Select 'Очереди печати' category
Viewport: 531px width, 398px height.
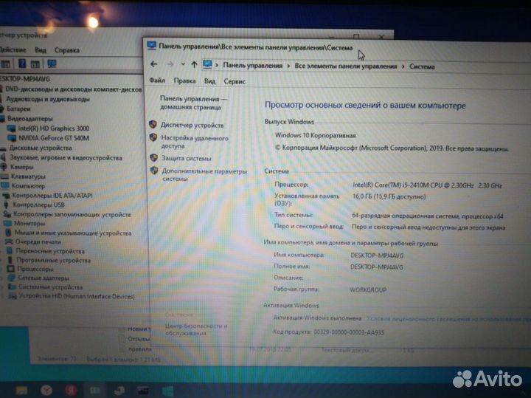pos(38,241)
